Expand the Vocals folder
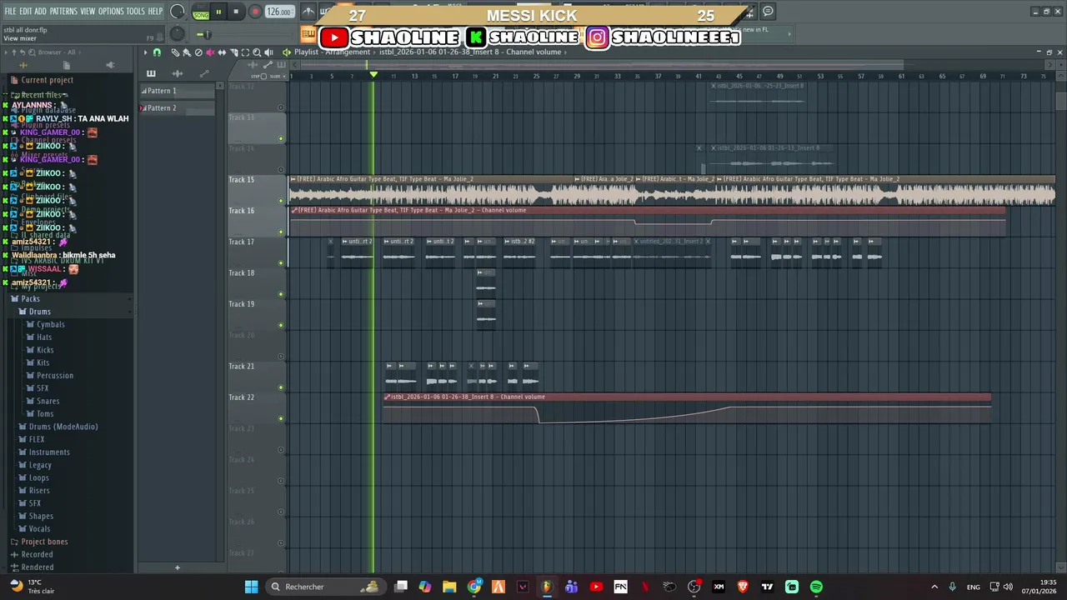Viewport: 1067px width, 600px height. pos(39,529)
